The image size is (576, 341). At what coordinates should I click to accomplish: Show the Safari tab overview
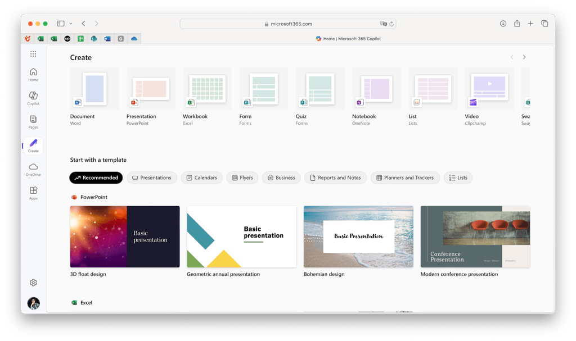click(x=544, y=24)
